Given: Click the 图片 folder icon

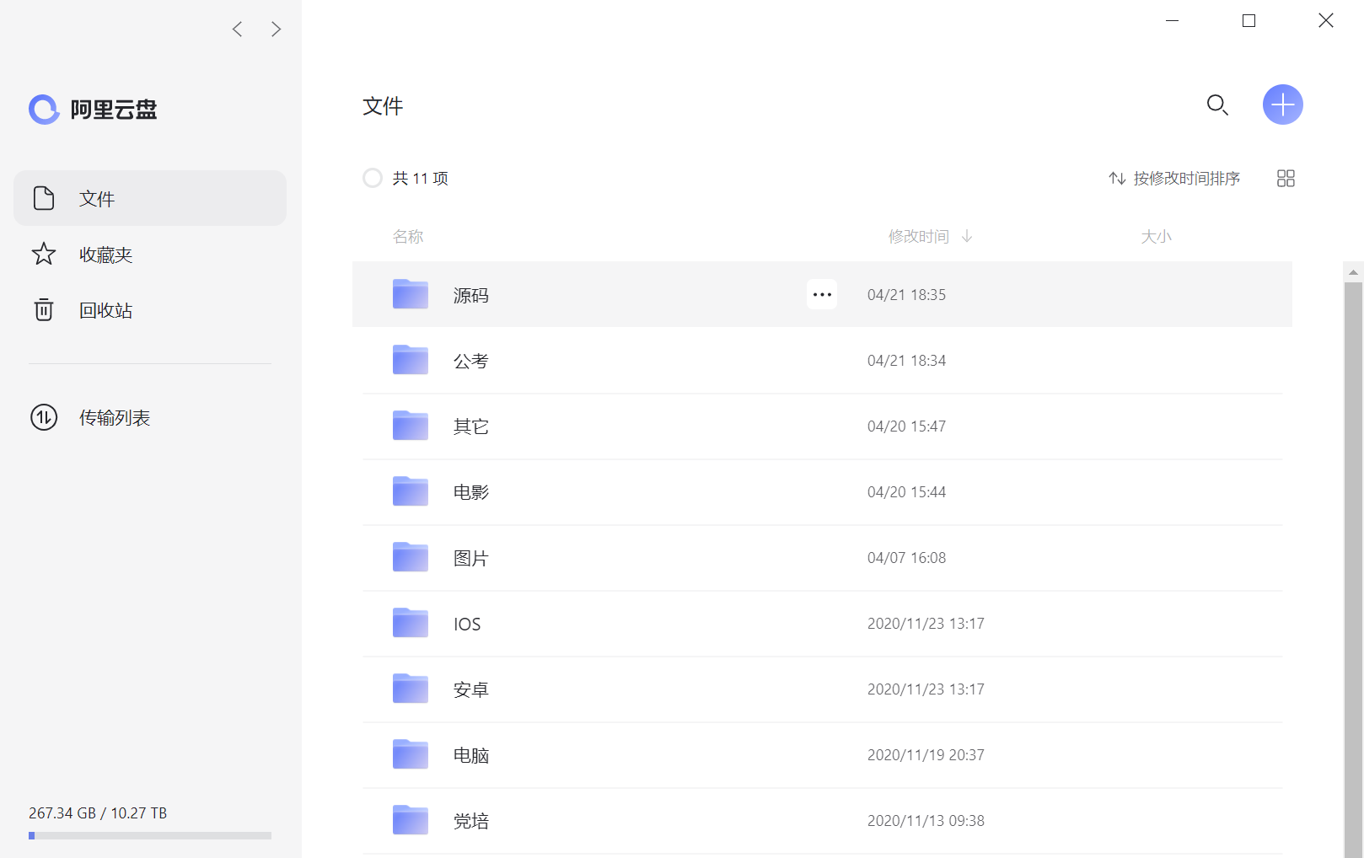Looking at the screenshot, I should (411, 557).
